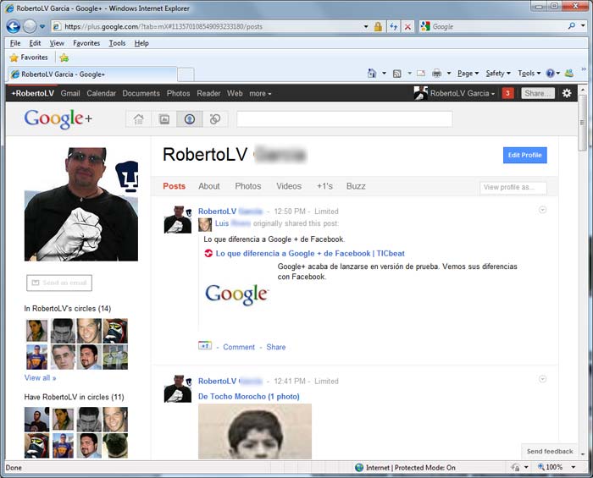593x478 pixels.
Task: Click +RobertoLV in Google bar
Action: tap(32, 93)
